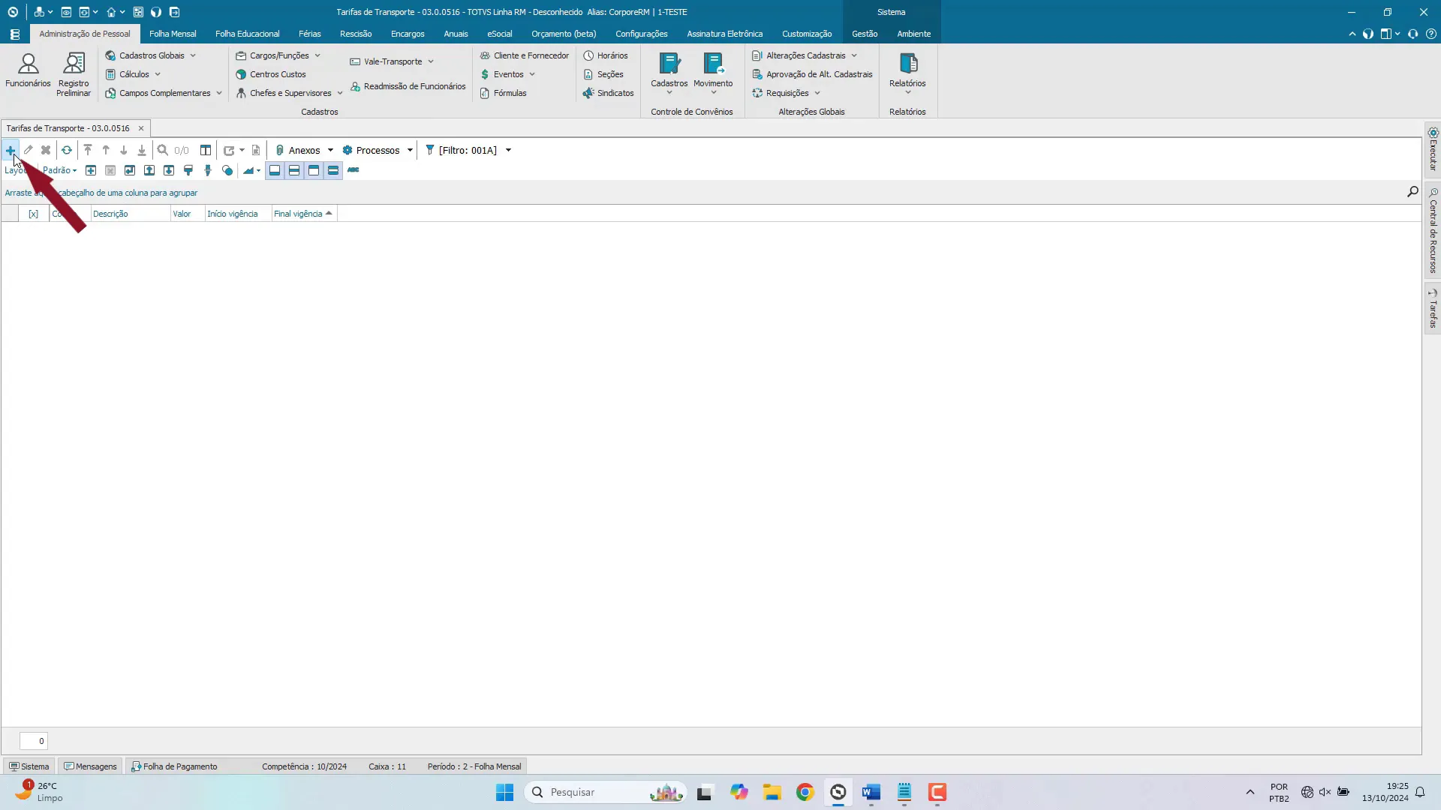
Task: Click the paint roller format icon
Action: tap(188, 170)
